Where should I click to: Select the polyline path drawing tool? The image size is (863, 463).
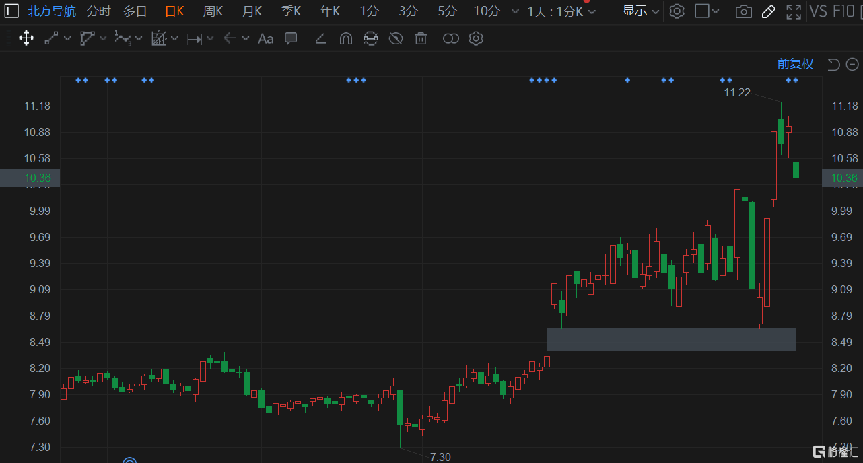[88, 38]
